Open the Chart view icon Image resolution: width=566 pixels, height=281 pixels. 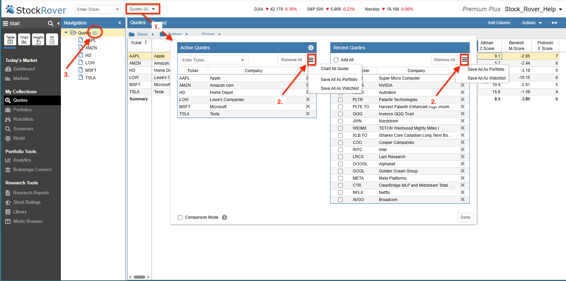(x=24, y=39)
